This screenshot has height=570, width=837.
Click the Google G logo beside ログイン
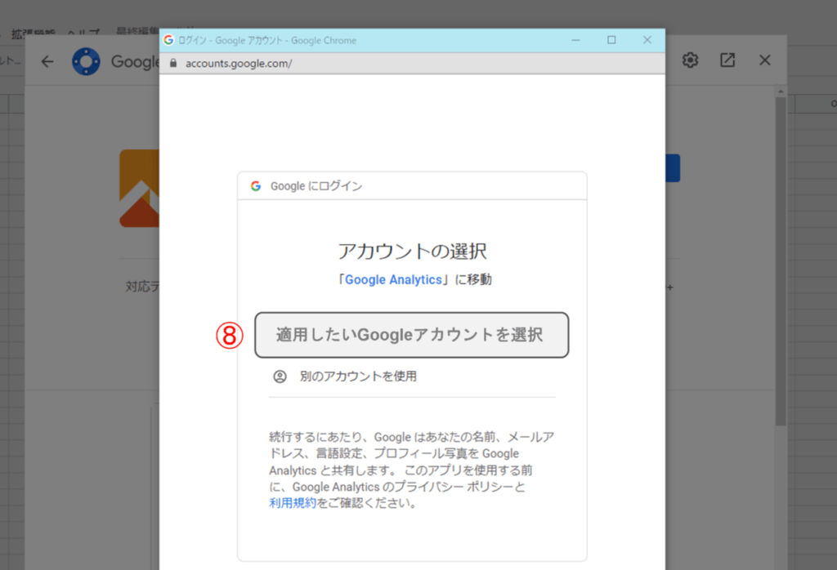pyautogui.click(x=256, y=186)
